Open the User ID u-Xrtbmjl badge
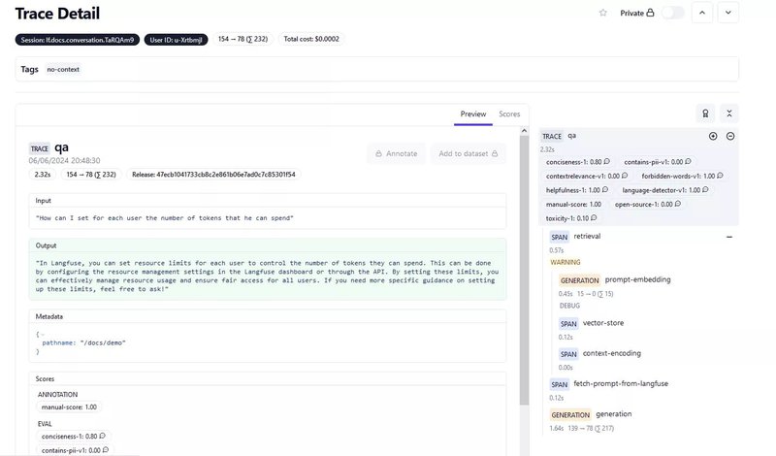Screen dimensions: 776x456 [x=176, y=39]
